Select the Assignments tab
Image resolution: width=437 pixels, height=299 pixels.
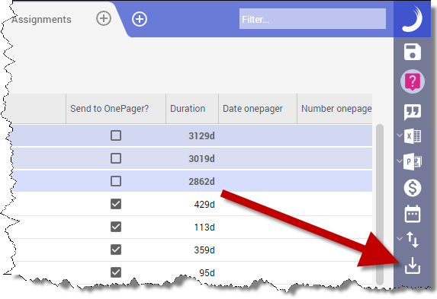pos(41,20)
